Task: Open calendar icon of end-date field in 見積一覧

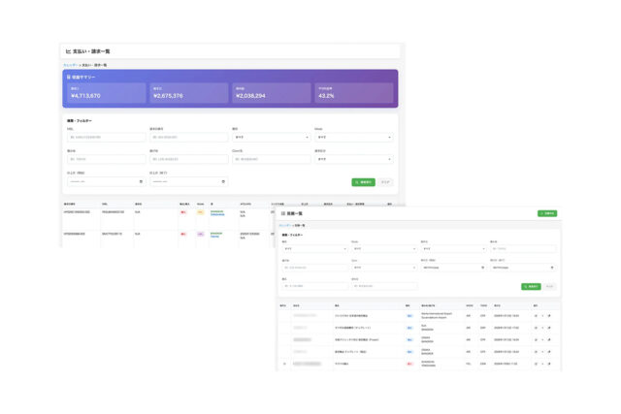Action: [552, 268]
